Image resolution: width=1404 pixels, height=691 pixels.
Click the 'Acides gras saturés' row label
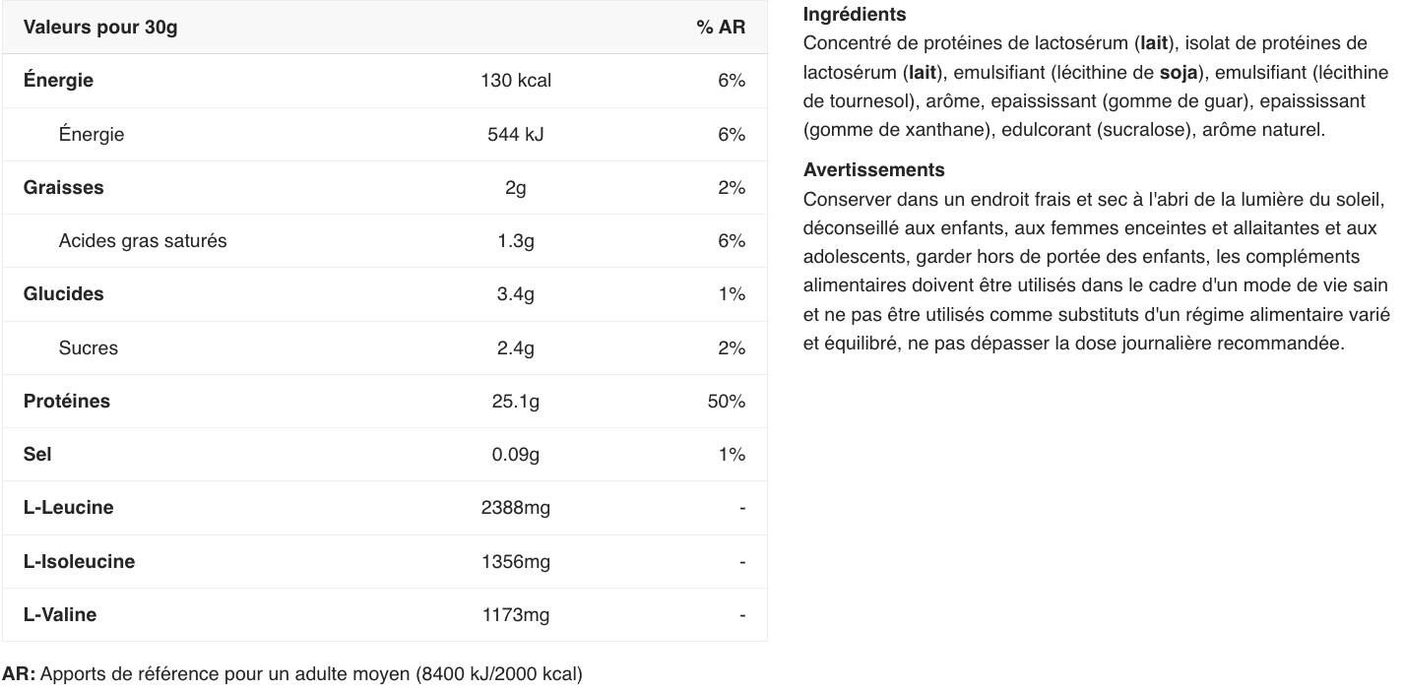[x=143, y=241]
